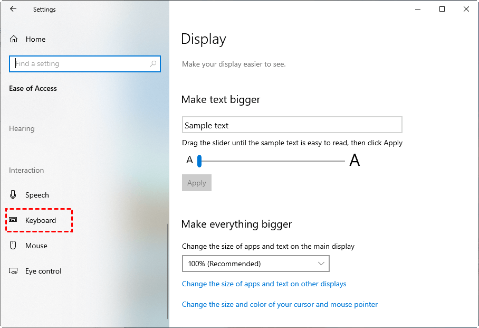The width and height of the screenshot is (479, 328).
Task: Click the large A slider label
Action: (355, 160)
